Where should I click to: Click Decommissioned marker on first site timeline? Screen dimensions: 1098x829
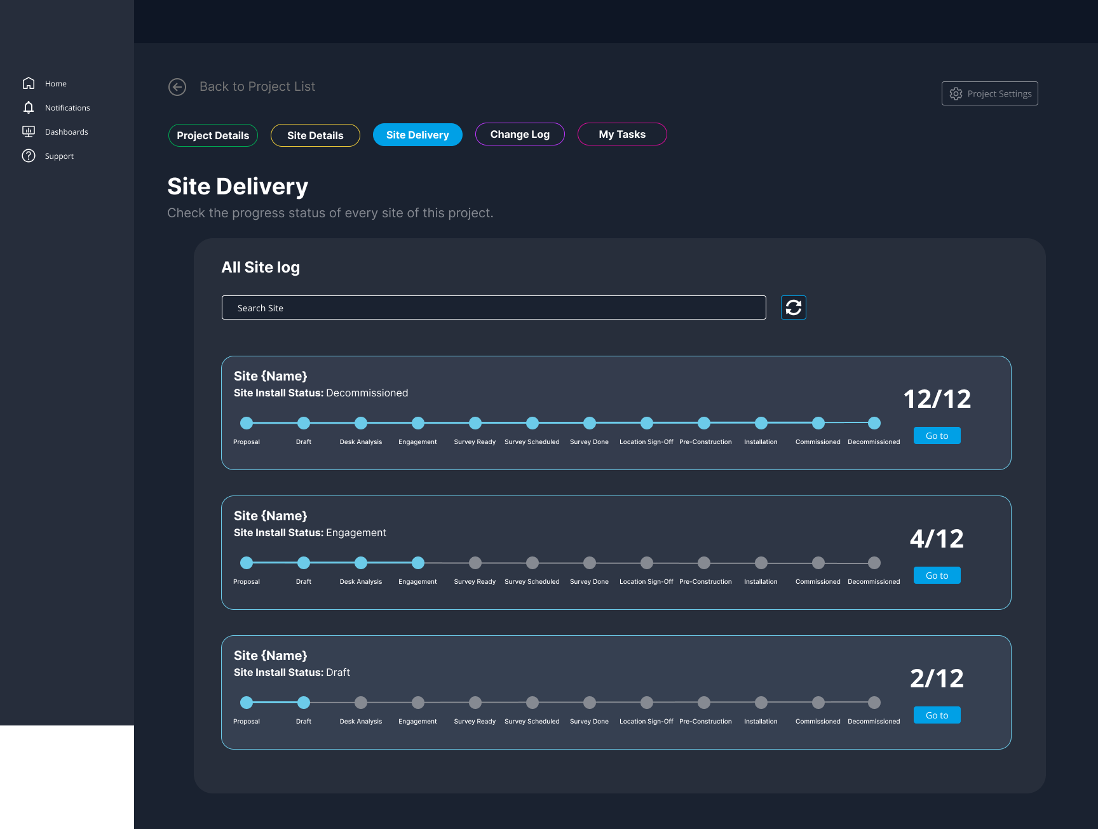click(874, 423)
